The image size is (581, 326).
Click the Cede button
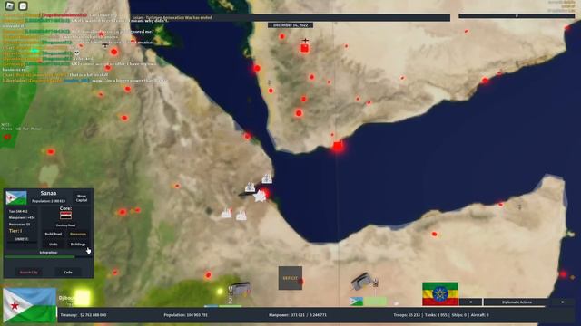pos(68,272)
